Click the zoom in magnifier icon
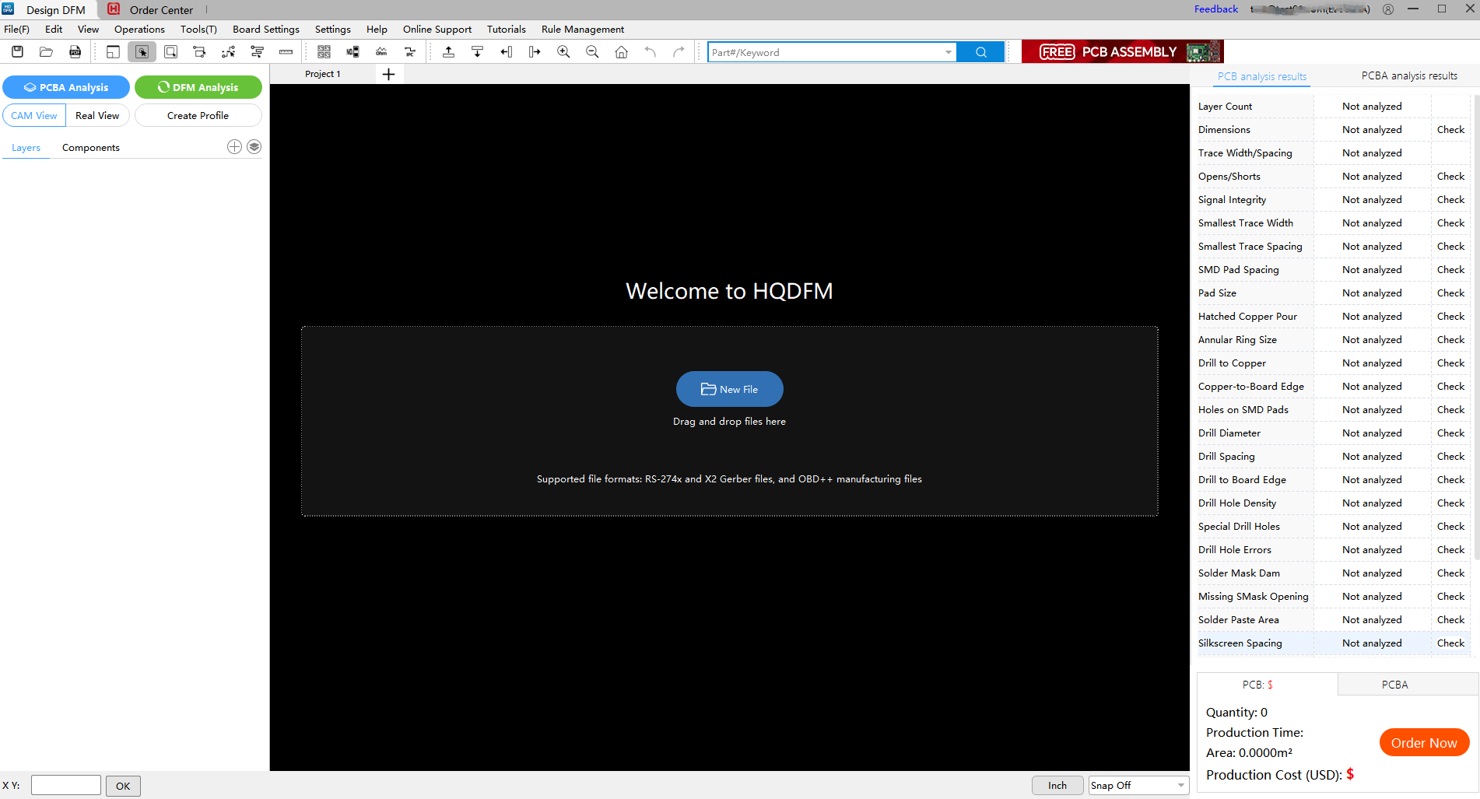1480x799 pixels. [563, 52]
